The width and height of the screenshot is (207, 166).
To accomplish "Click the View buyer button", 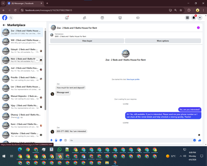I will click(87, 41).
